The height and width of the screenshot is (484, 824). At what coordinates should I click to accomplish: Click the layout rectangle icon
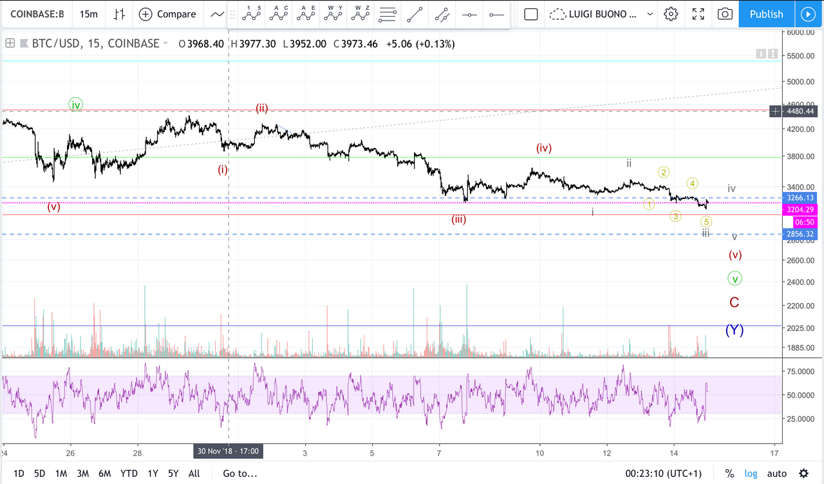[x=530, y=14]
